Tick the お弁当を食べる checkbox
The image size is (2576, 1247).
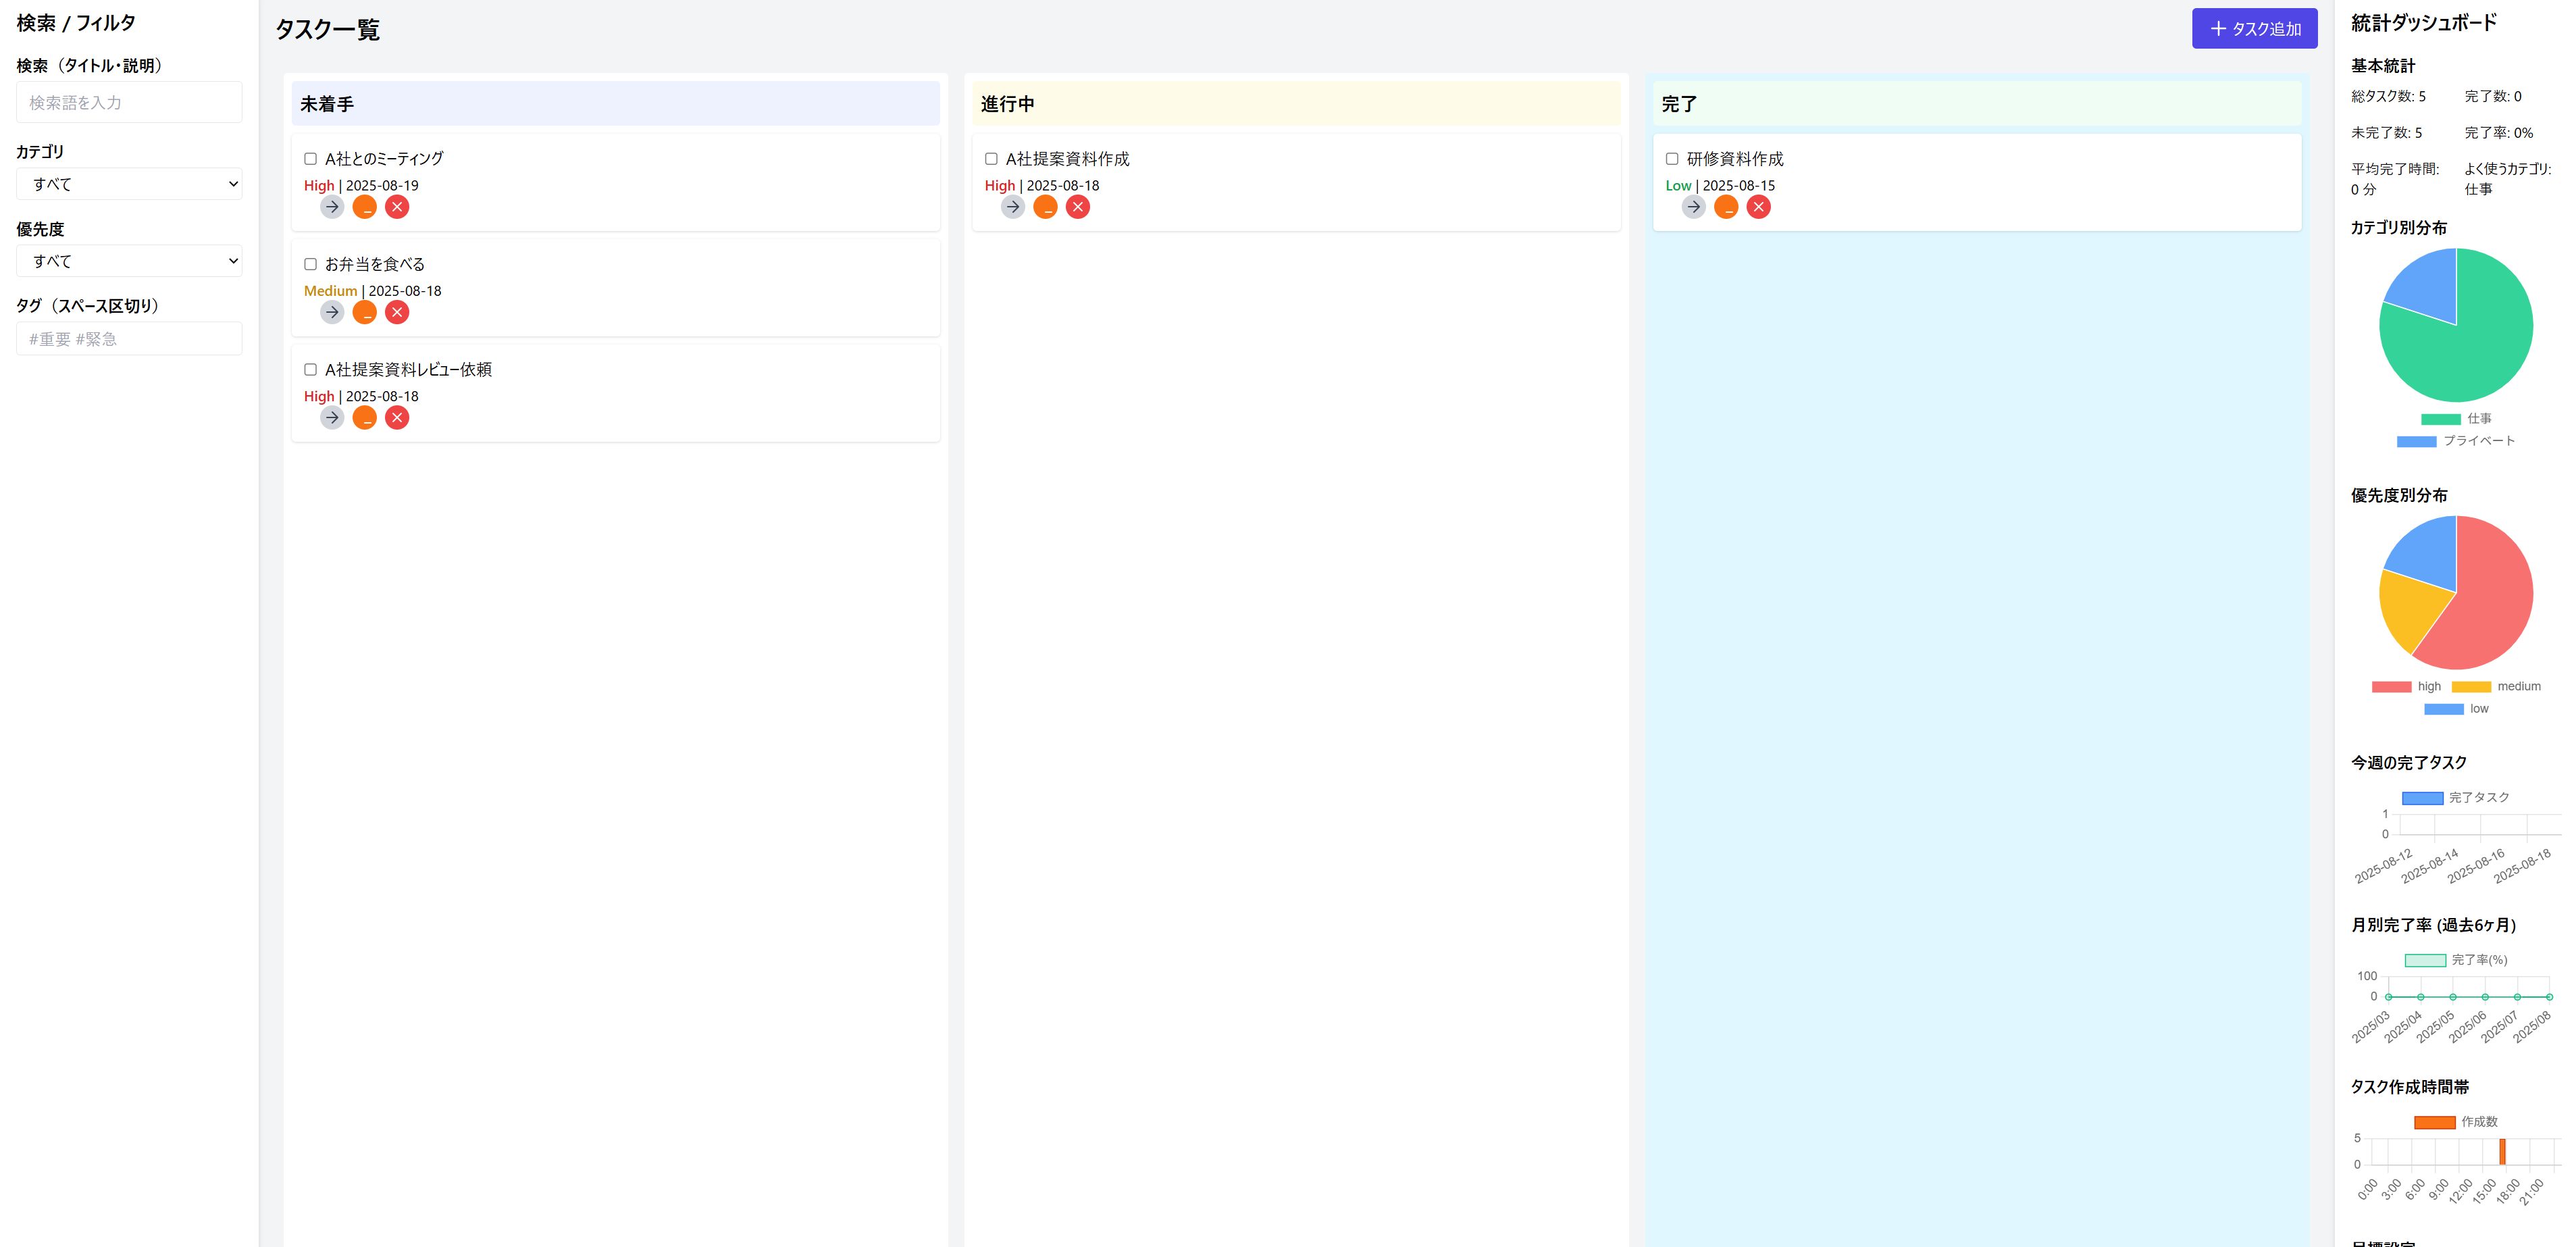(x=310, y=264)
